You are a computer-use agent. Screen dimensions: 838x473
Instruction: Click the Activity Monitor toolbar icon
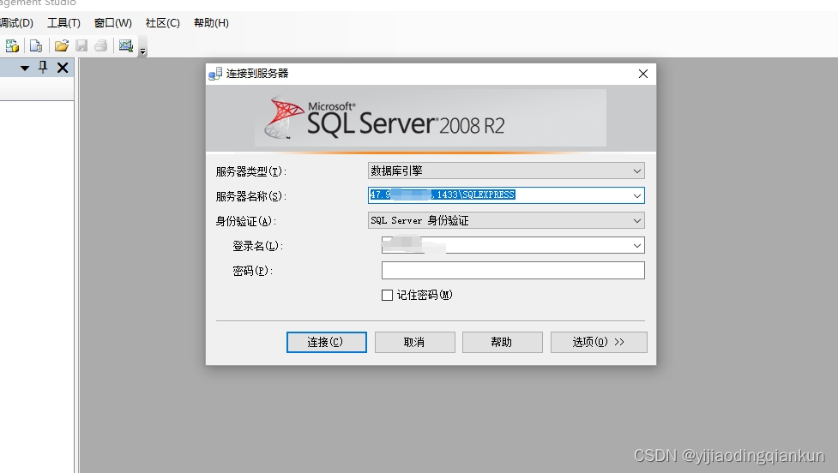pyautogui.click(x=125, y=46)
